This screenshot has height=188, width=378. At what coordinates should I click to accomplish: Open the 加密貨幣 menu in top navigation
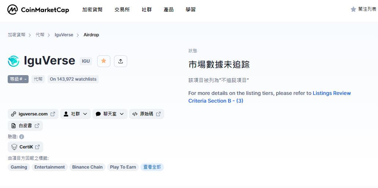[92, 10]
